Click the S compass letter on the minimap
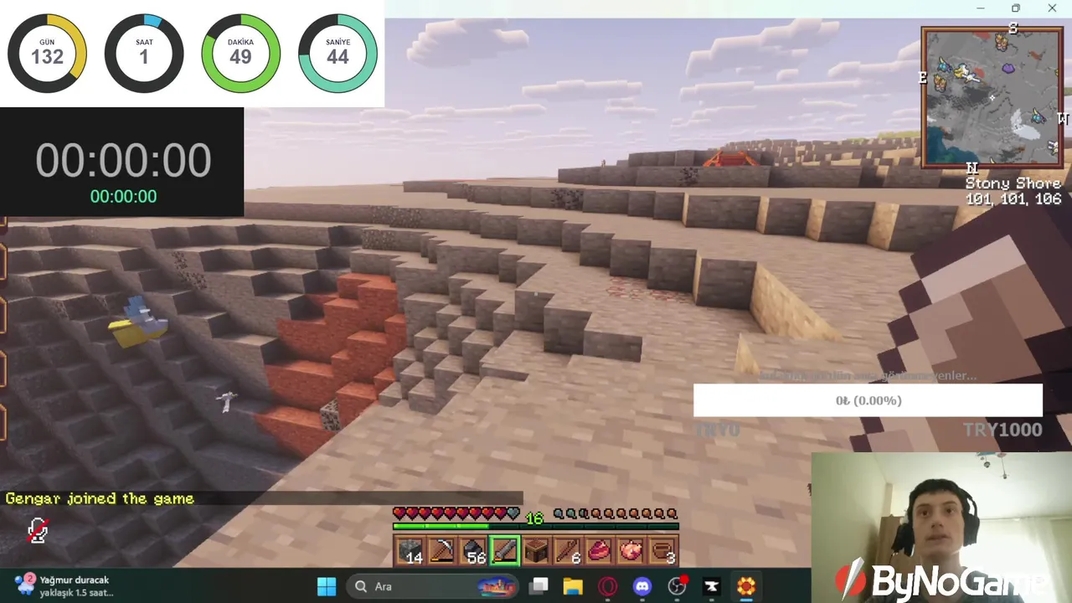1072x603 pixels. (x=1013, y=28)
